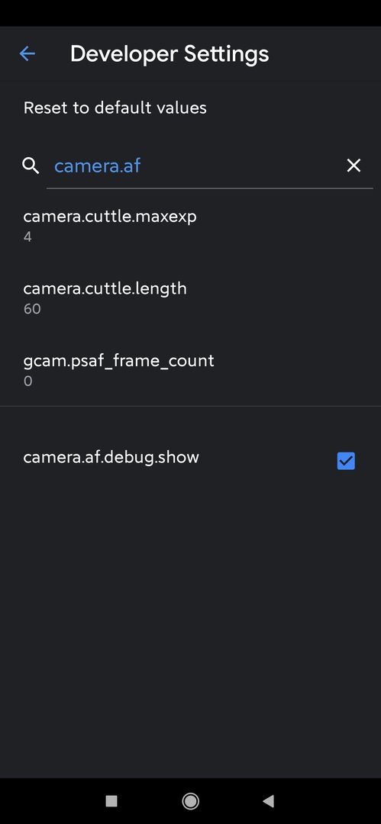Screen dimensions: 381x824
Task: Open the camera.cuttle.length setting
Action: (191, 298)
